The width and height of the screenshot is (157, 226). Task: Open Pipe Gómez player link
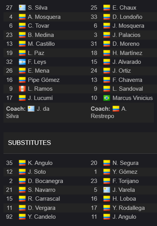[x=44, y=80]
